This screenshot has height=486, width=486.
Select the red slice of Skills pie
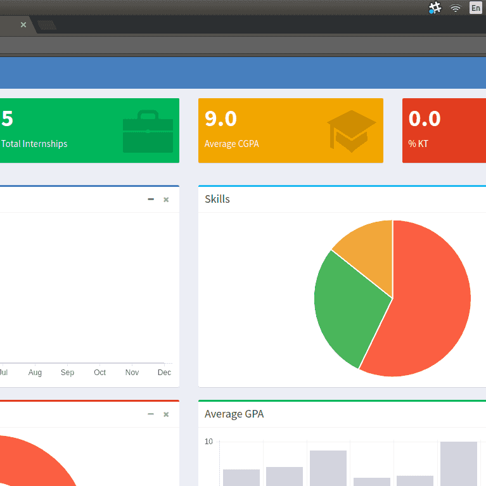pos(425,304)
